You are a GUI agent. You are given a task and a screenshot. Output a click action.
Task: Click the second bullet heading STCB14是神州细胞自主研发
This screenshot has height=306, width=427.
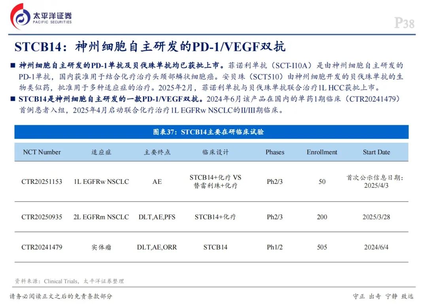(111, 99)
